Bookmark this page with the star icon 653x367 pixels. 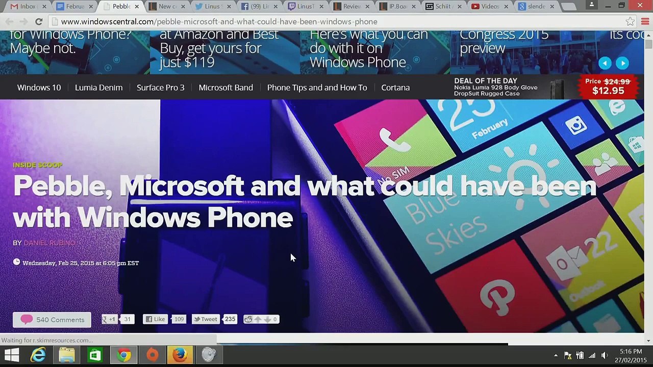pyautogui.click(x=631, y=22)
